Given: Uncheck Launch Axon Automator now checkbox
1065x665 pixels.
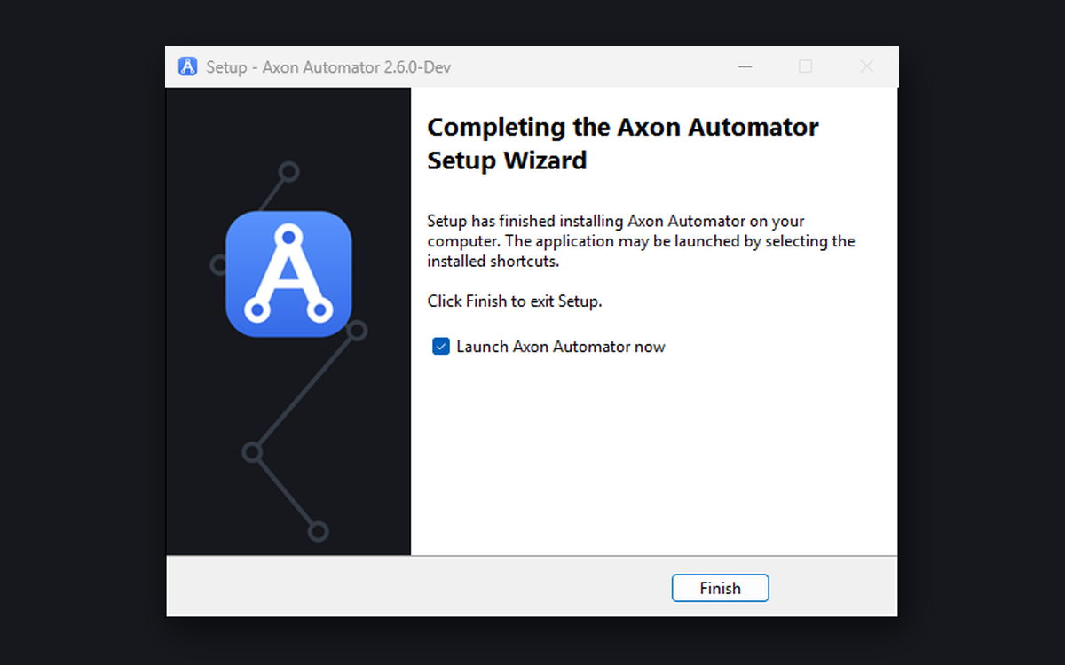Looking at the screenshot, I should [x=440, y=347].
